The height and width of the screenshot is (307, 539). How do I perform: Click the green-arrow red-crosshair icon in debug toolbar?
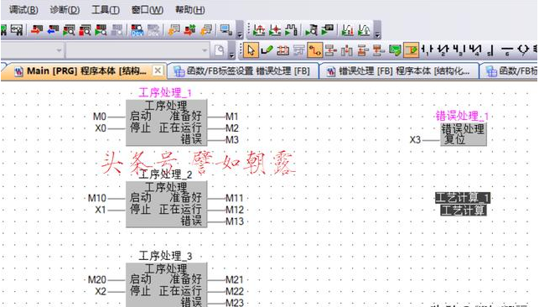click(x=275, y=30)
